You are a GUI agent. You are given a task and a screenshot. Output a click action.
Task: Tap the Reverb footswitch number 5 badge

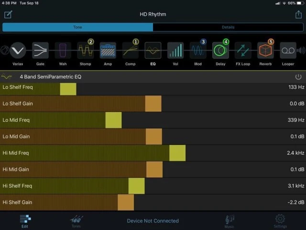pos(271,42)
